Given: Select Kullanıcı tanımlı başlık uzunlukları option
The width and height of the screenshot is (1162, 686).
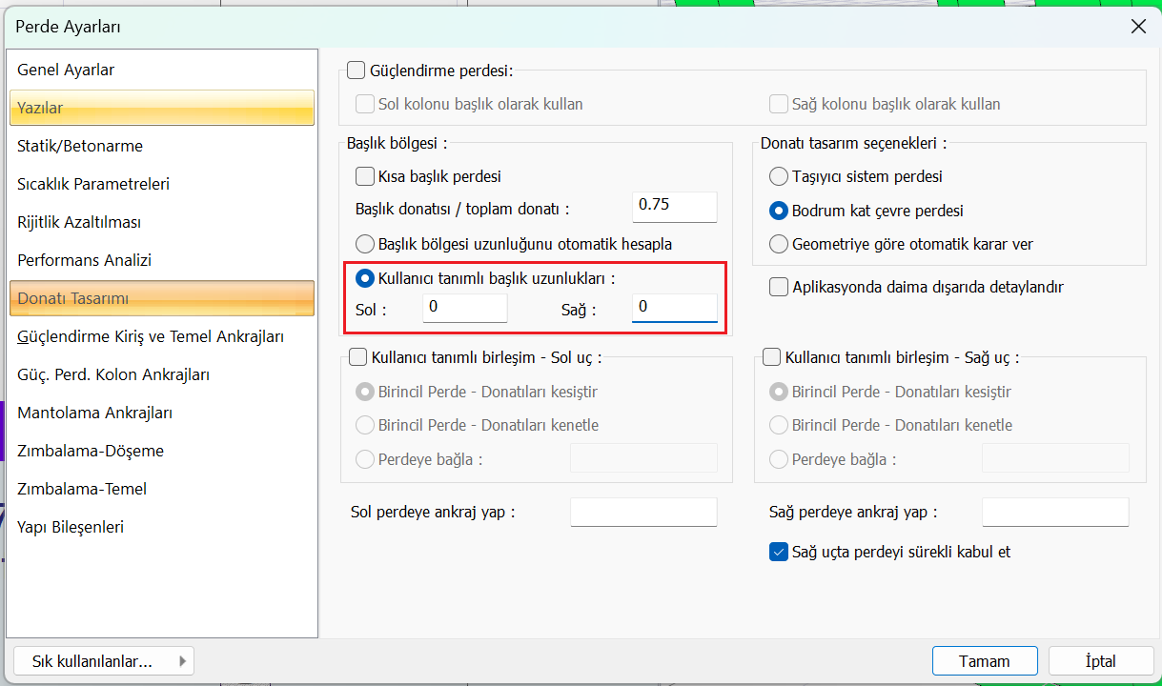Looking at the screenshot, I should [364, 278].
